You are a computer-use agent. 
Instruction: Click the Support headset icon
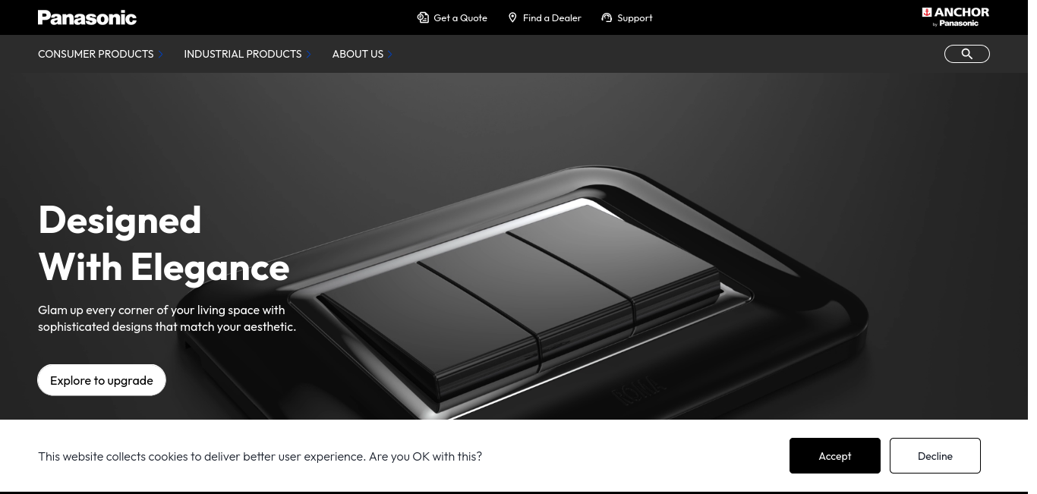[x=607, y=17]
